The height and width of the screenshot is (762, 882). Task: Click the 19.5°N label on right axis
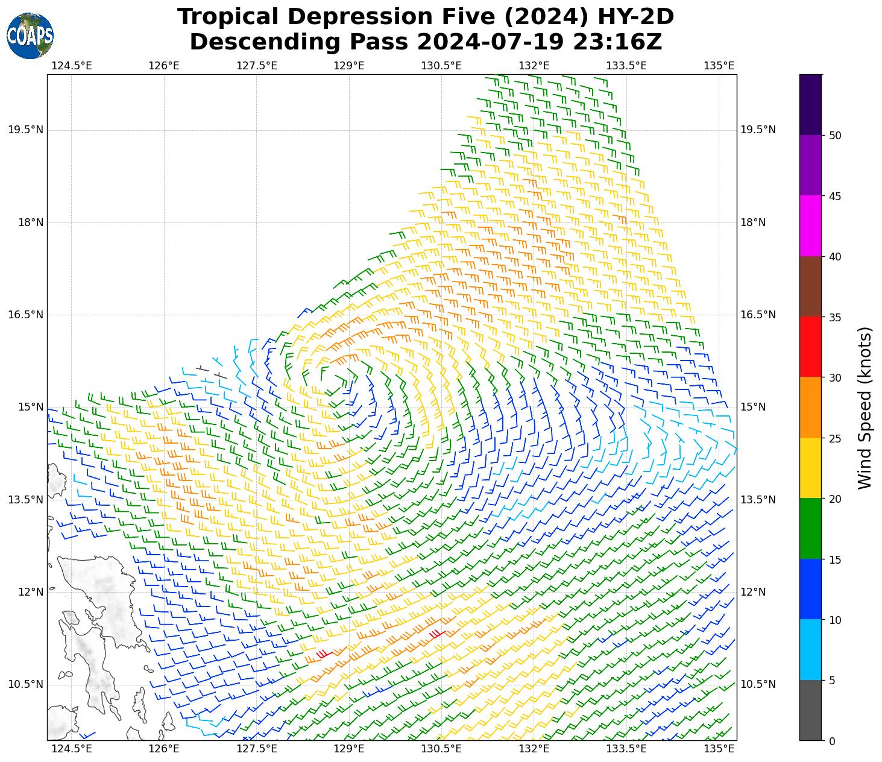tap(758, 130)
